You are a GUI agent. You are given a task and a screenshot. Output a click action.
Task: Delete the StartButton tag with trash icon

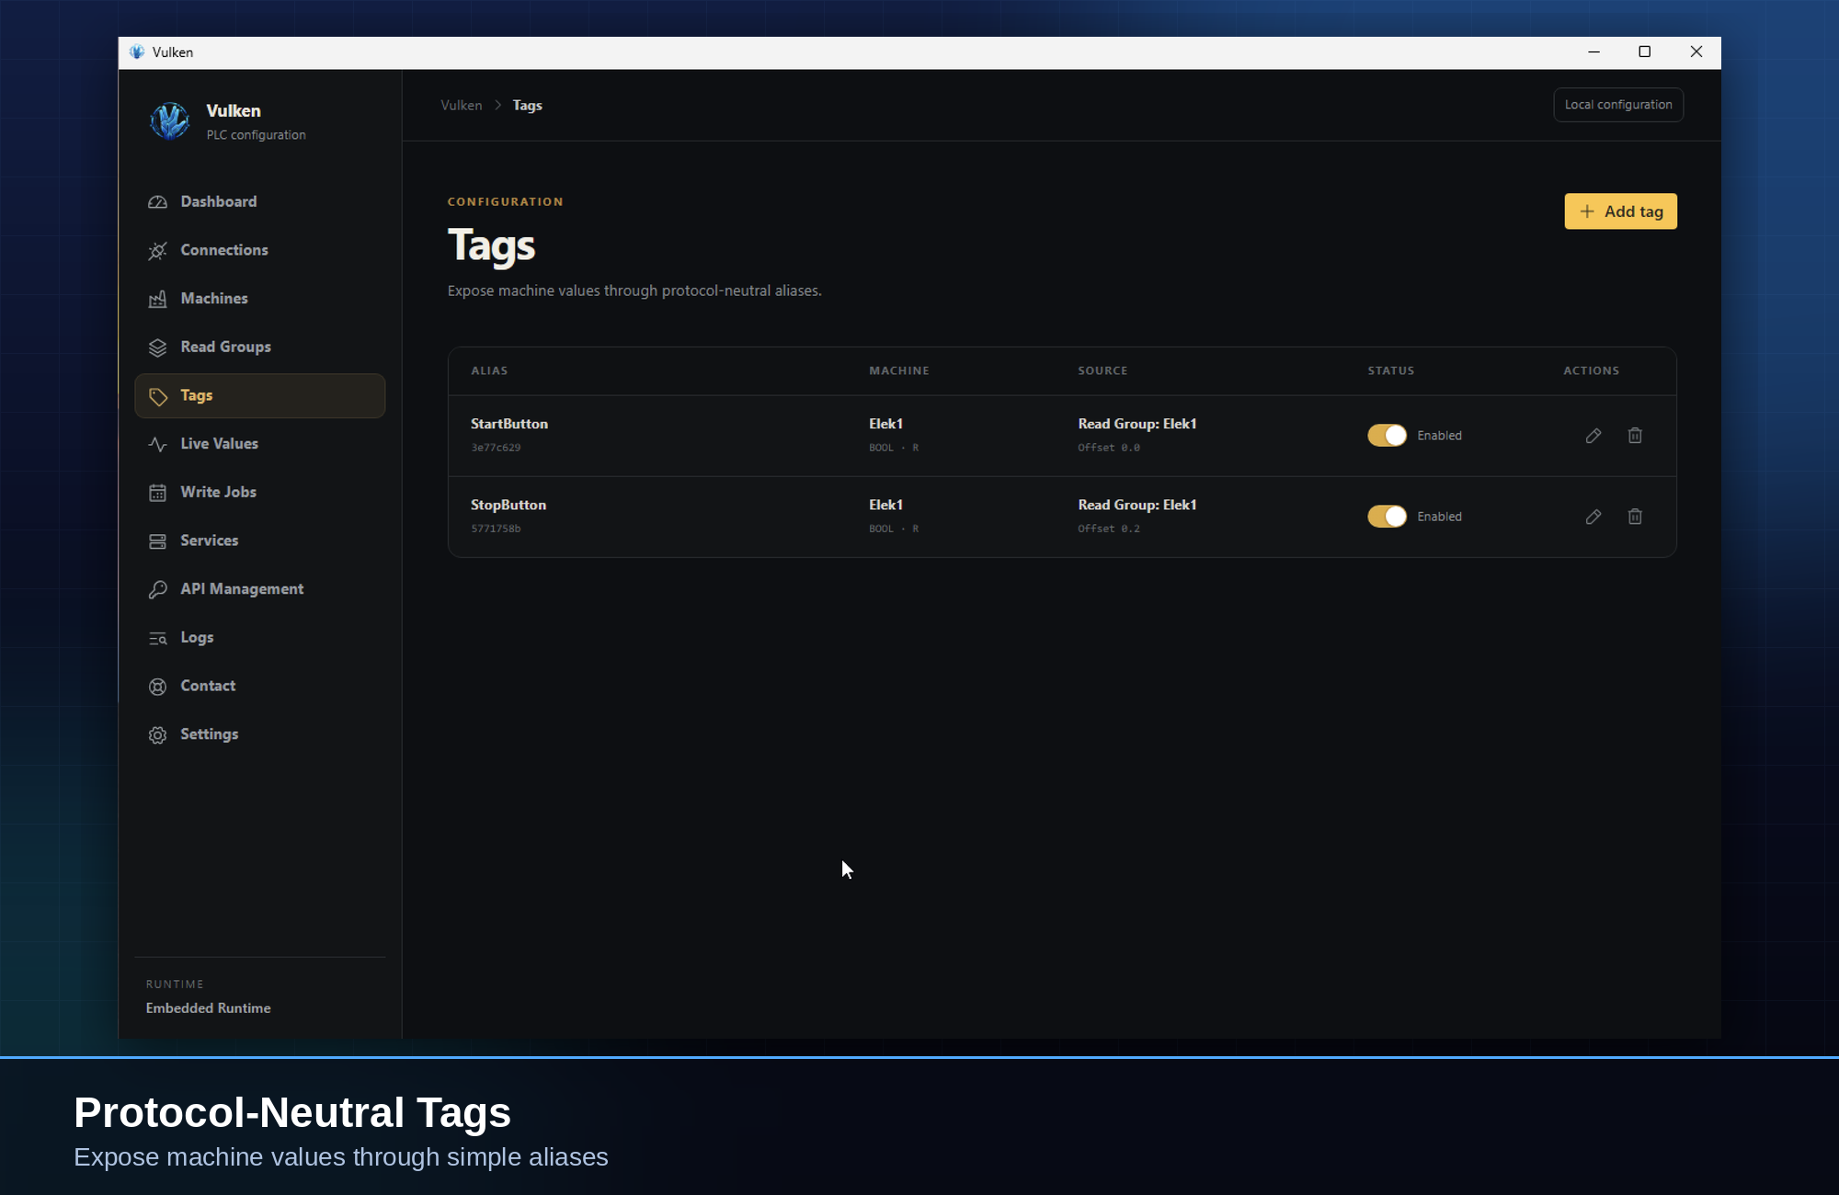click(1635, 436)
